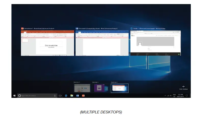
Task: Open File Explorer from the taskbar
Action: pyautogui.click(x=72, y=96)
